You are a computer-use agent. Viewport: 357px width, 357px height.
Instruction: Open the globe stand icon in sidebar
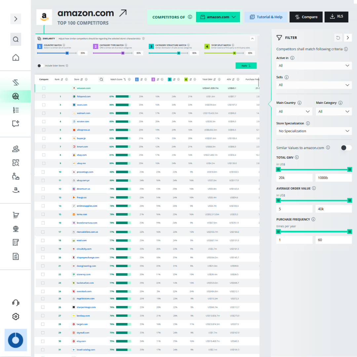point(16,229)
